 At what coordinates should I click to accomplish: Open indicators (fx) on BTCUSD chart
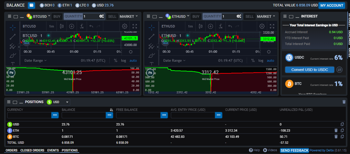pyautogui.click(x=82, y=26)
